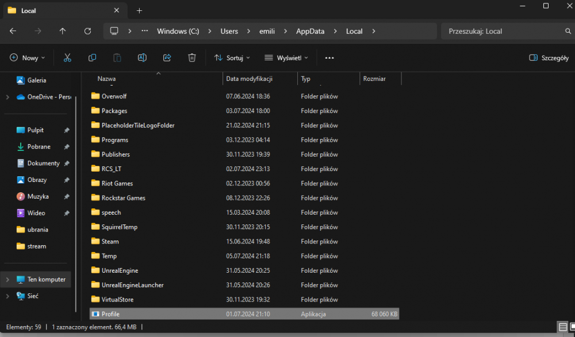
Task: Open the Sortuj dropdown
Action: (232, 58)
